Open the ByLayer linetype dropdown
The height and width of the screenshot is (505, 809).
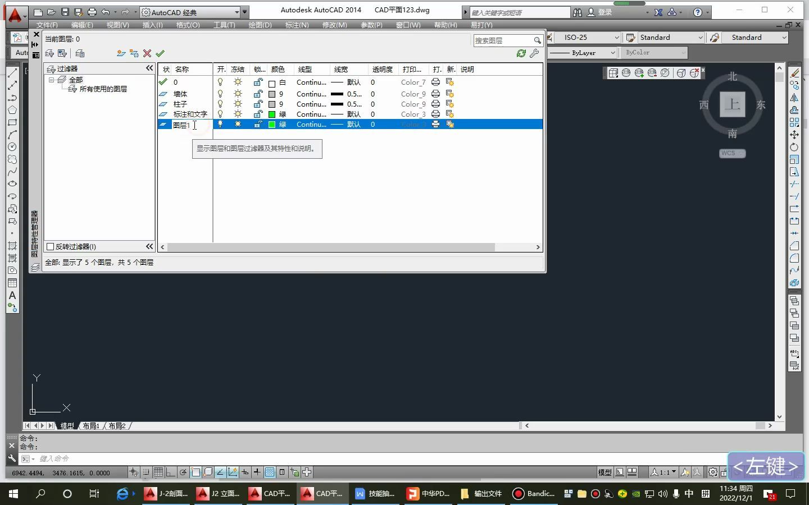coord(612,53)
